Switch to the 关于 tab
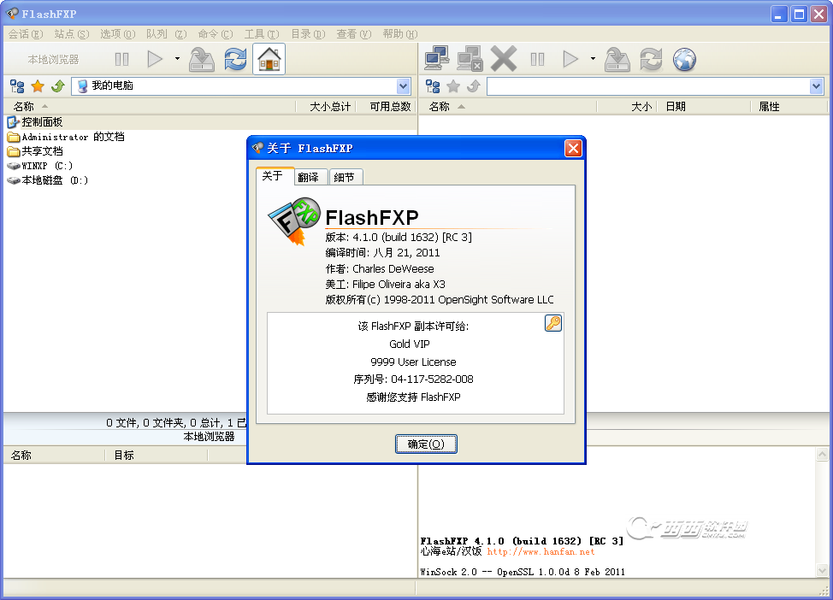Viewport: 833px width, 600px height. 275,176
